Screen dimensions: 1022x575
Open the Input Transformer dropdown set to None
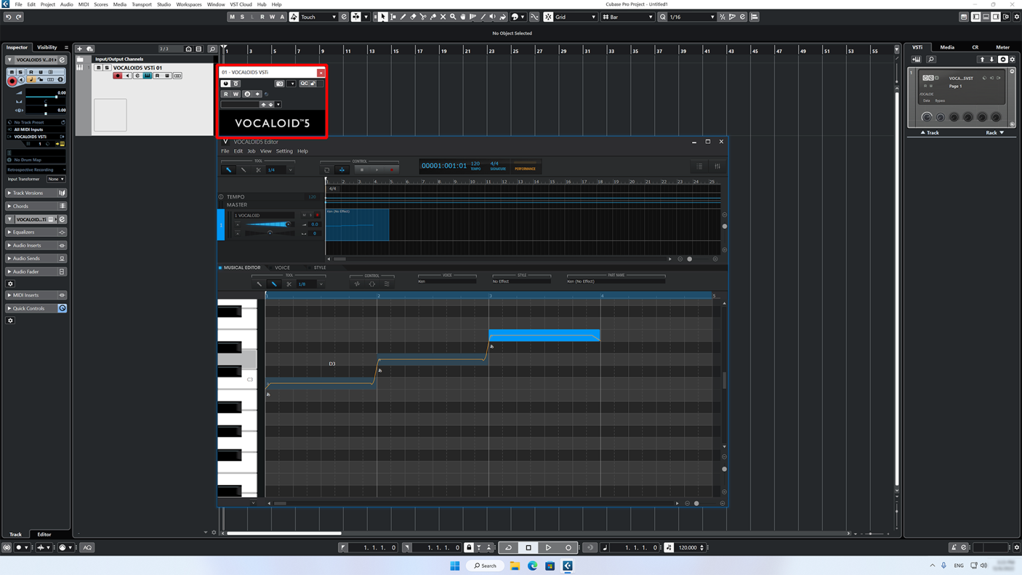pyautogui.click(x=56, y=179)
